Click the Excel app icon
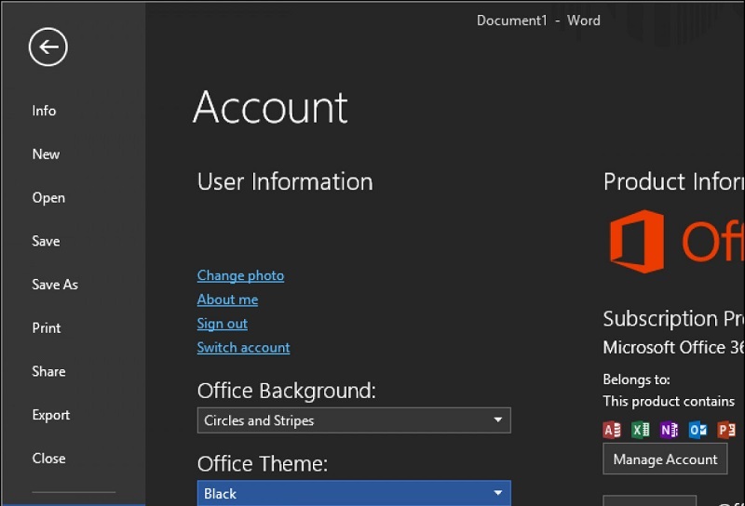 [x=641, y=430]
